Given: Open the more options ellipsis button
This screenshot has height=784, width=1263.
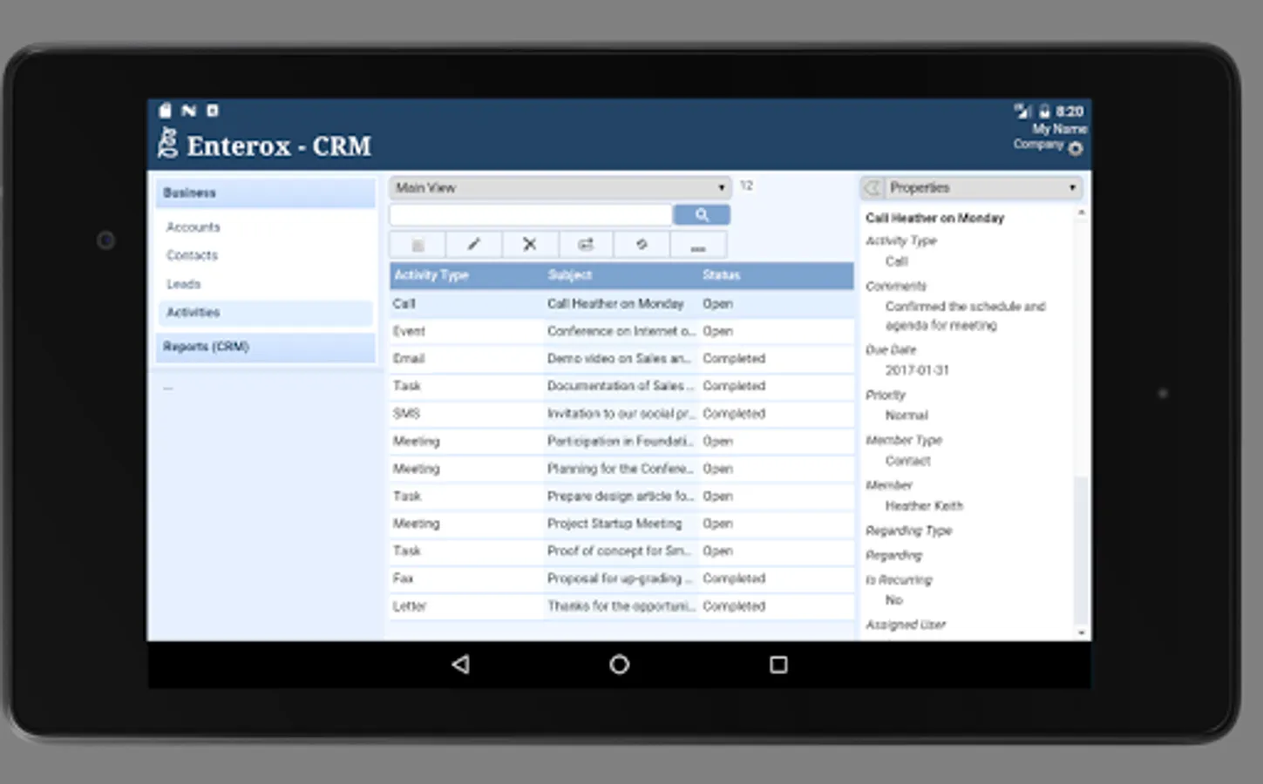Looking at the screenshot, I should 698,245.
